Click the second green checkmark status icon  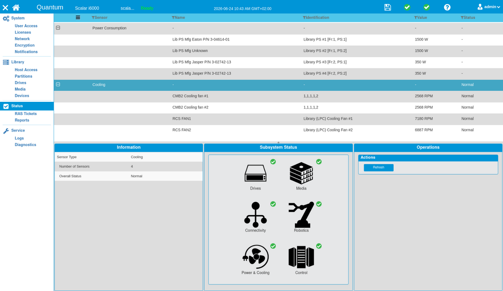(x=426, y=7)
